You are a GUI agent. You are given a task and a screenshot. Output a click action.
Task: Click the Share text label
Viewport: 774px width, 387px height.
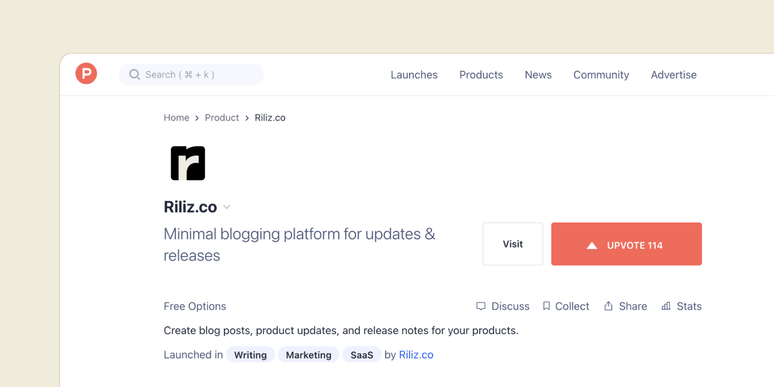(x=633, y=306)
